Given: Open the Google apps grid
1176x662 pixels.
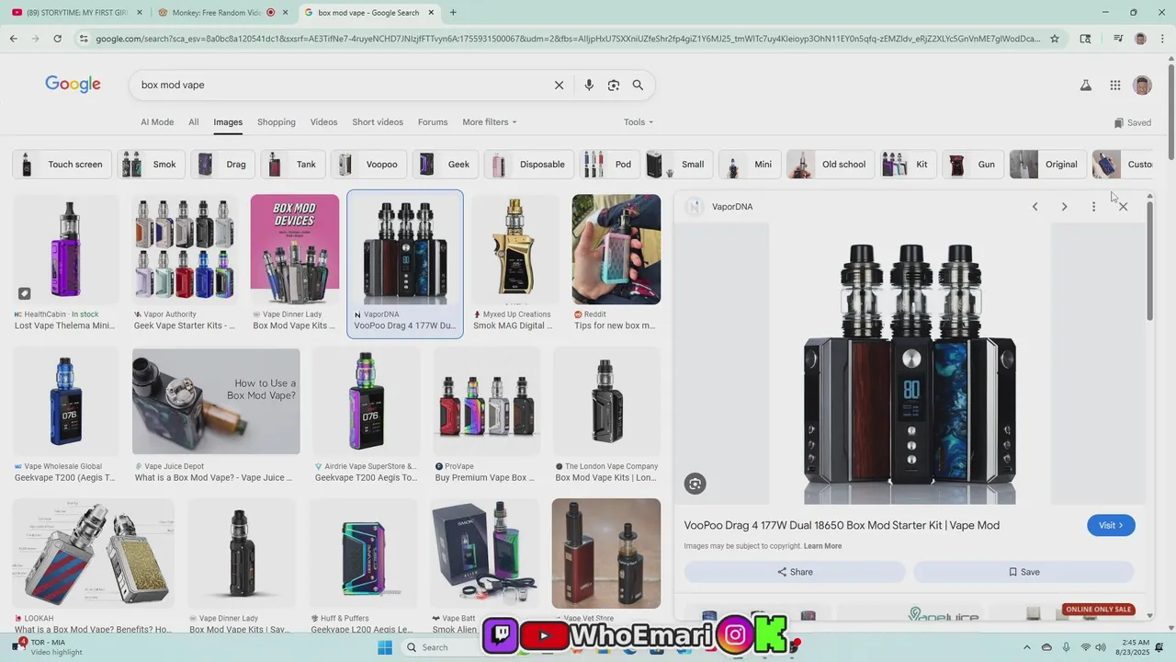Looking at the screenshot, I should (1115, 86).
